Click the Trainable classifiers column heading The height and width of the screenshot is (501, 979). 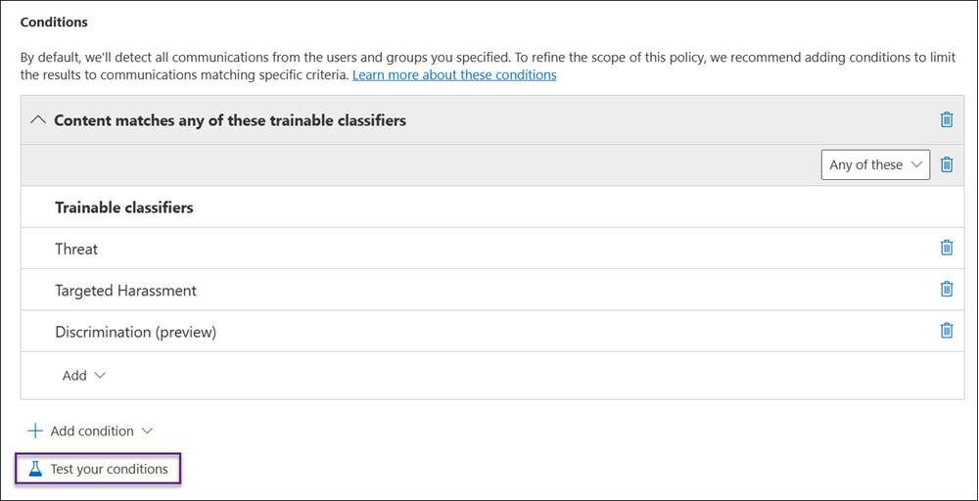(124, 207)
